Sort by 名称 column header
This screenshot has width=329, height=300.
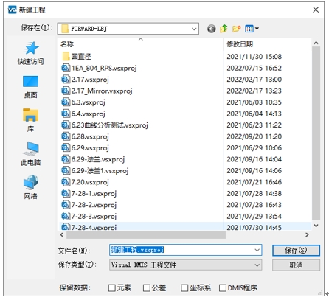coord(67,44)
